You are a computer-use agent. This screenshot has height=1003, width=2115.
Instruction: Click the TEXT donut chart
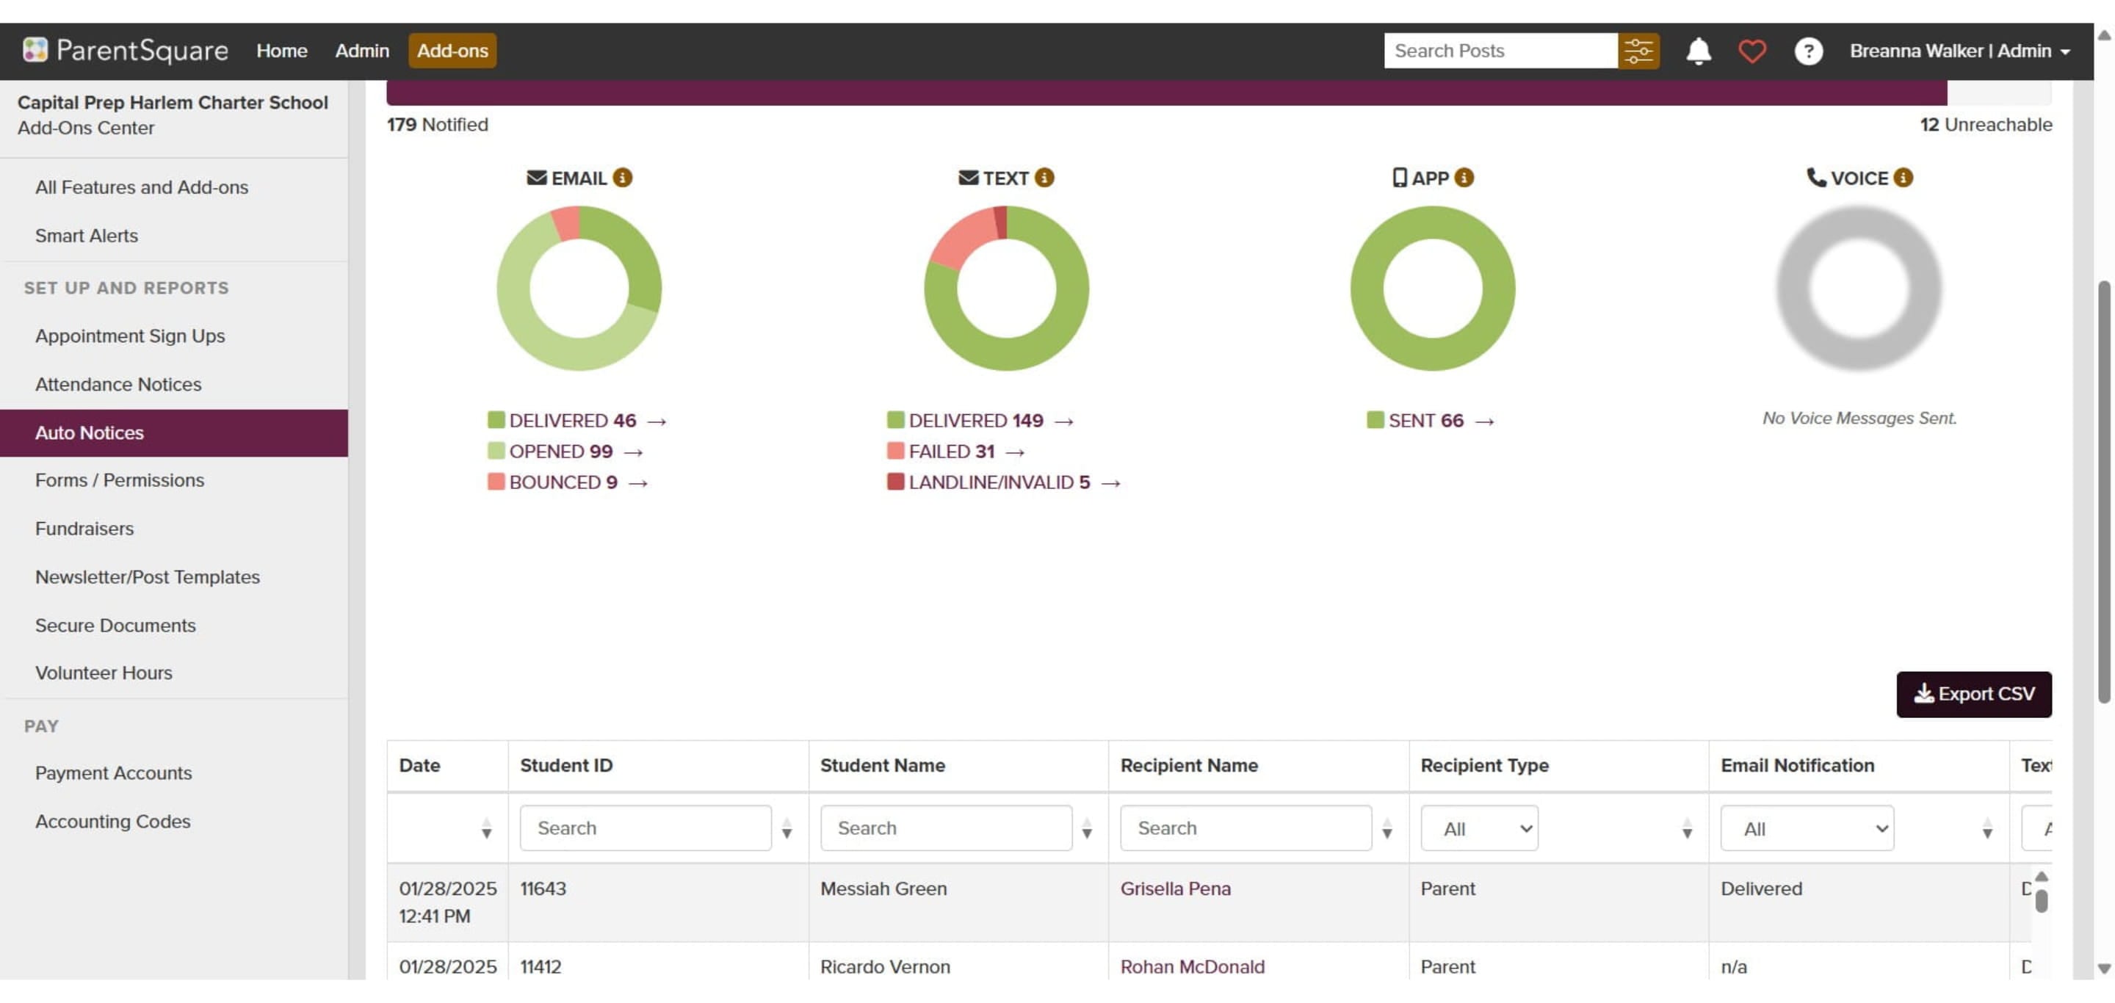(x=1006, y=288)
